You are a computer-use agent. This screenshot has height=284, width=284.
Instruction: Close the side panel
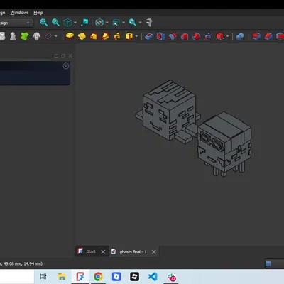point(70,55)
